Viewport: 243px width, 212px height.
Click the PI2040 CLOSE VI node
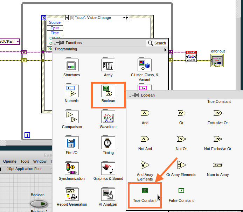(191, 56)
